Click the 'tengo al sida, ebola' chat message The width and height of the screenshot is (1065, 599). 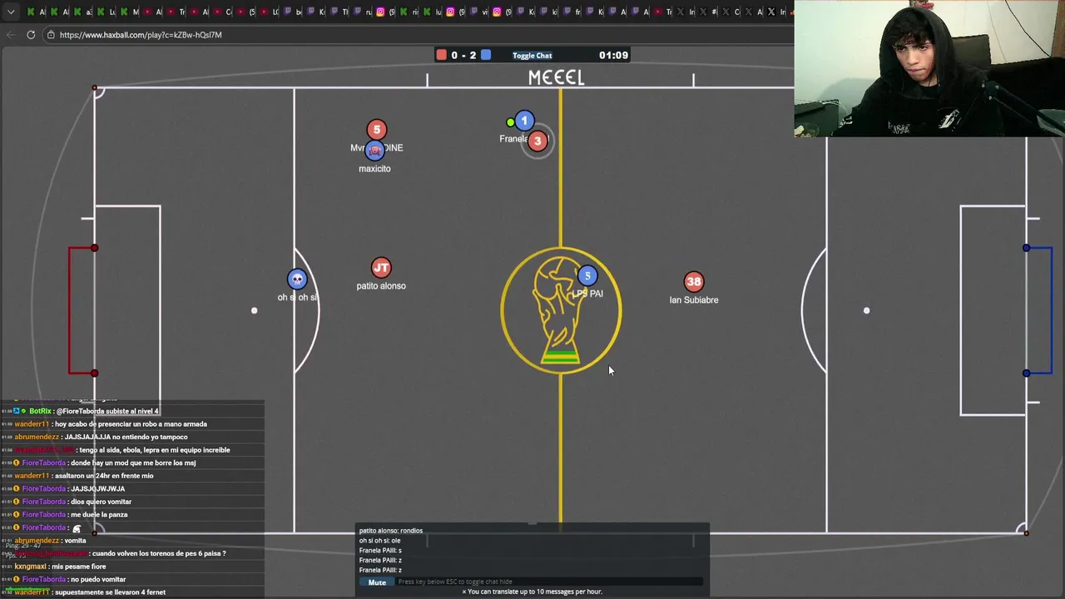122,450
